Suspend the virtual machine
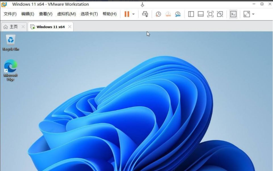Screen dimensions: 273x171 [x=126, y=14]
